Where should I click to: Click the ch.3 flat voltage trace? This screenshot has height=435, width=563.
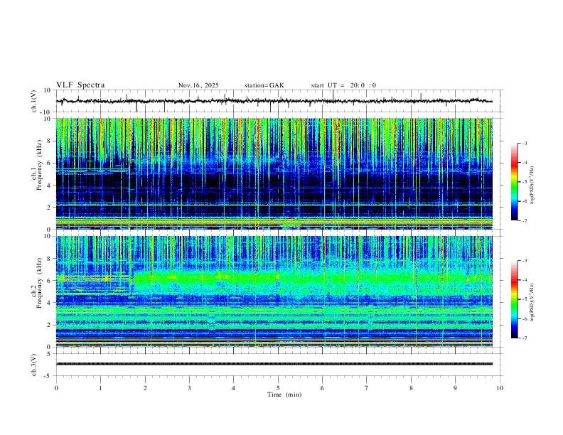coord(274,364)
